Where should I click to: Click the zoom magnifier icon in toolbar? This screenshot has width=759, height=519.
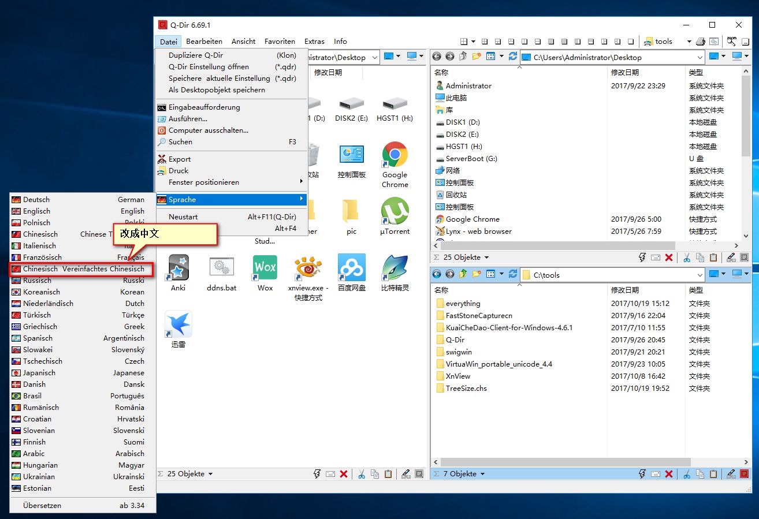(x=731, y=42)
